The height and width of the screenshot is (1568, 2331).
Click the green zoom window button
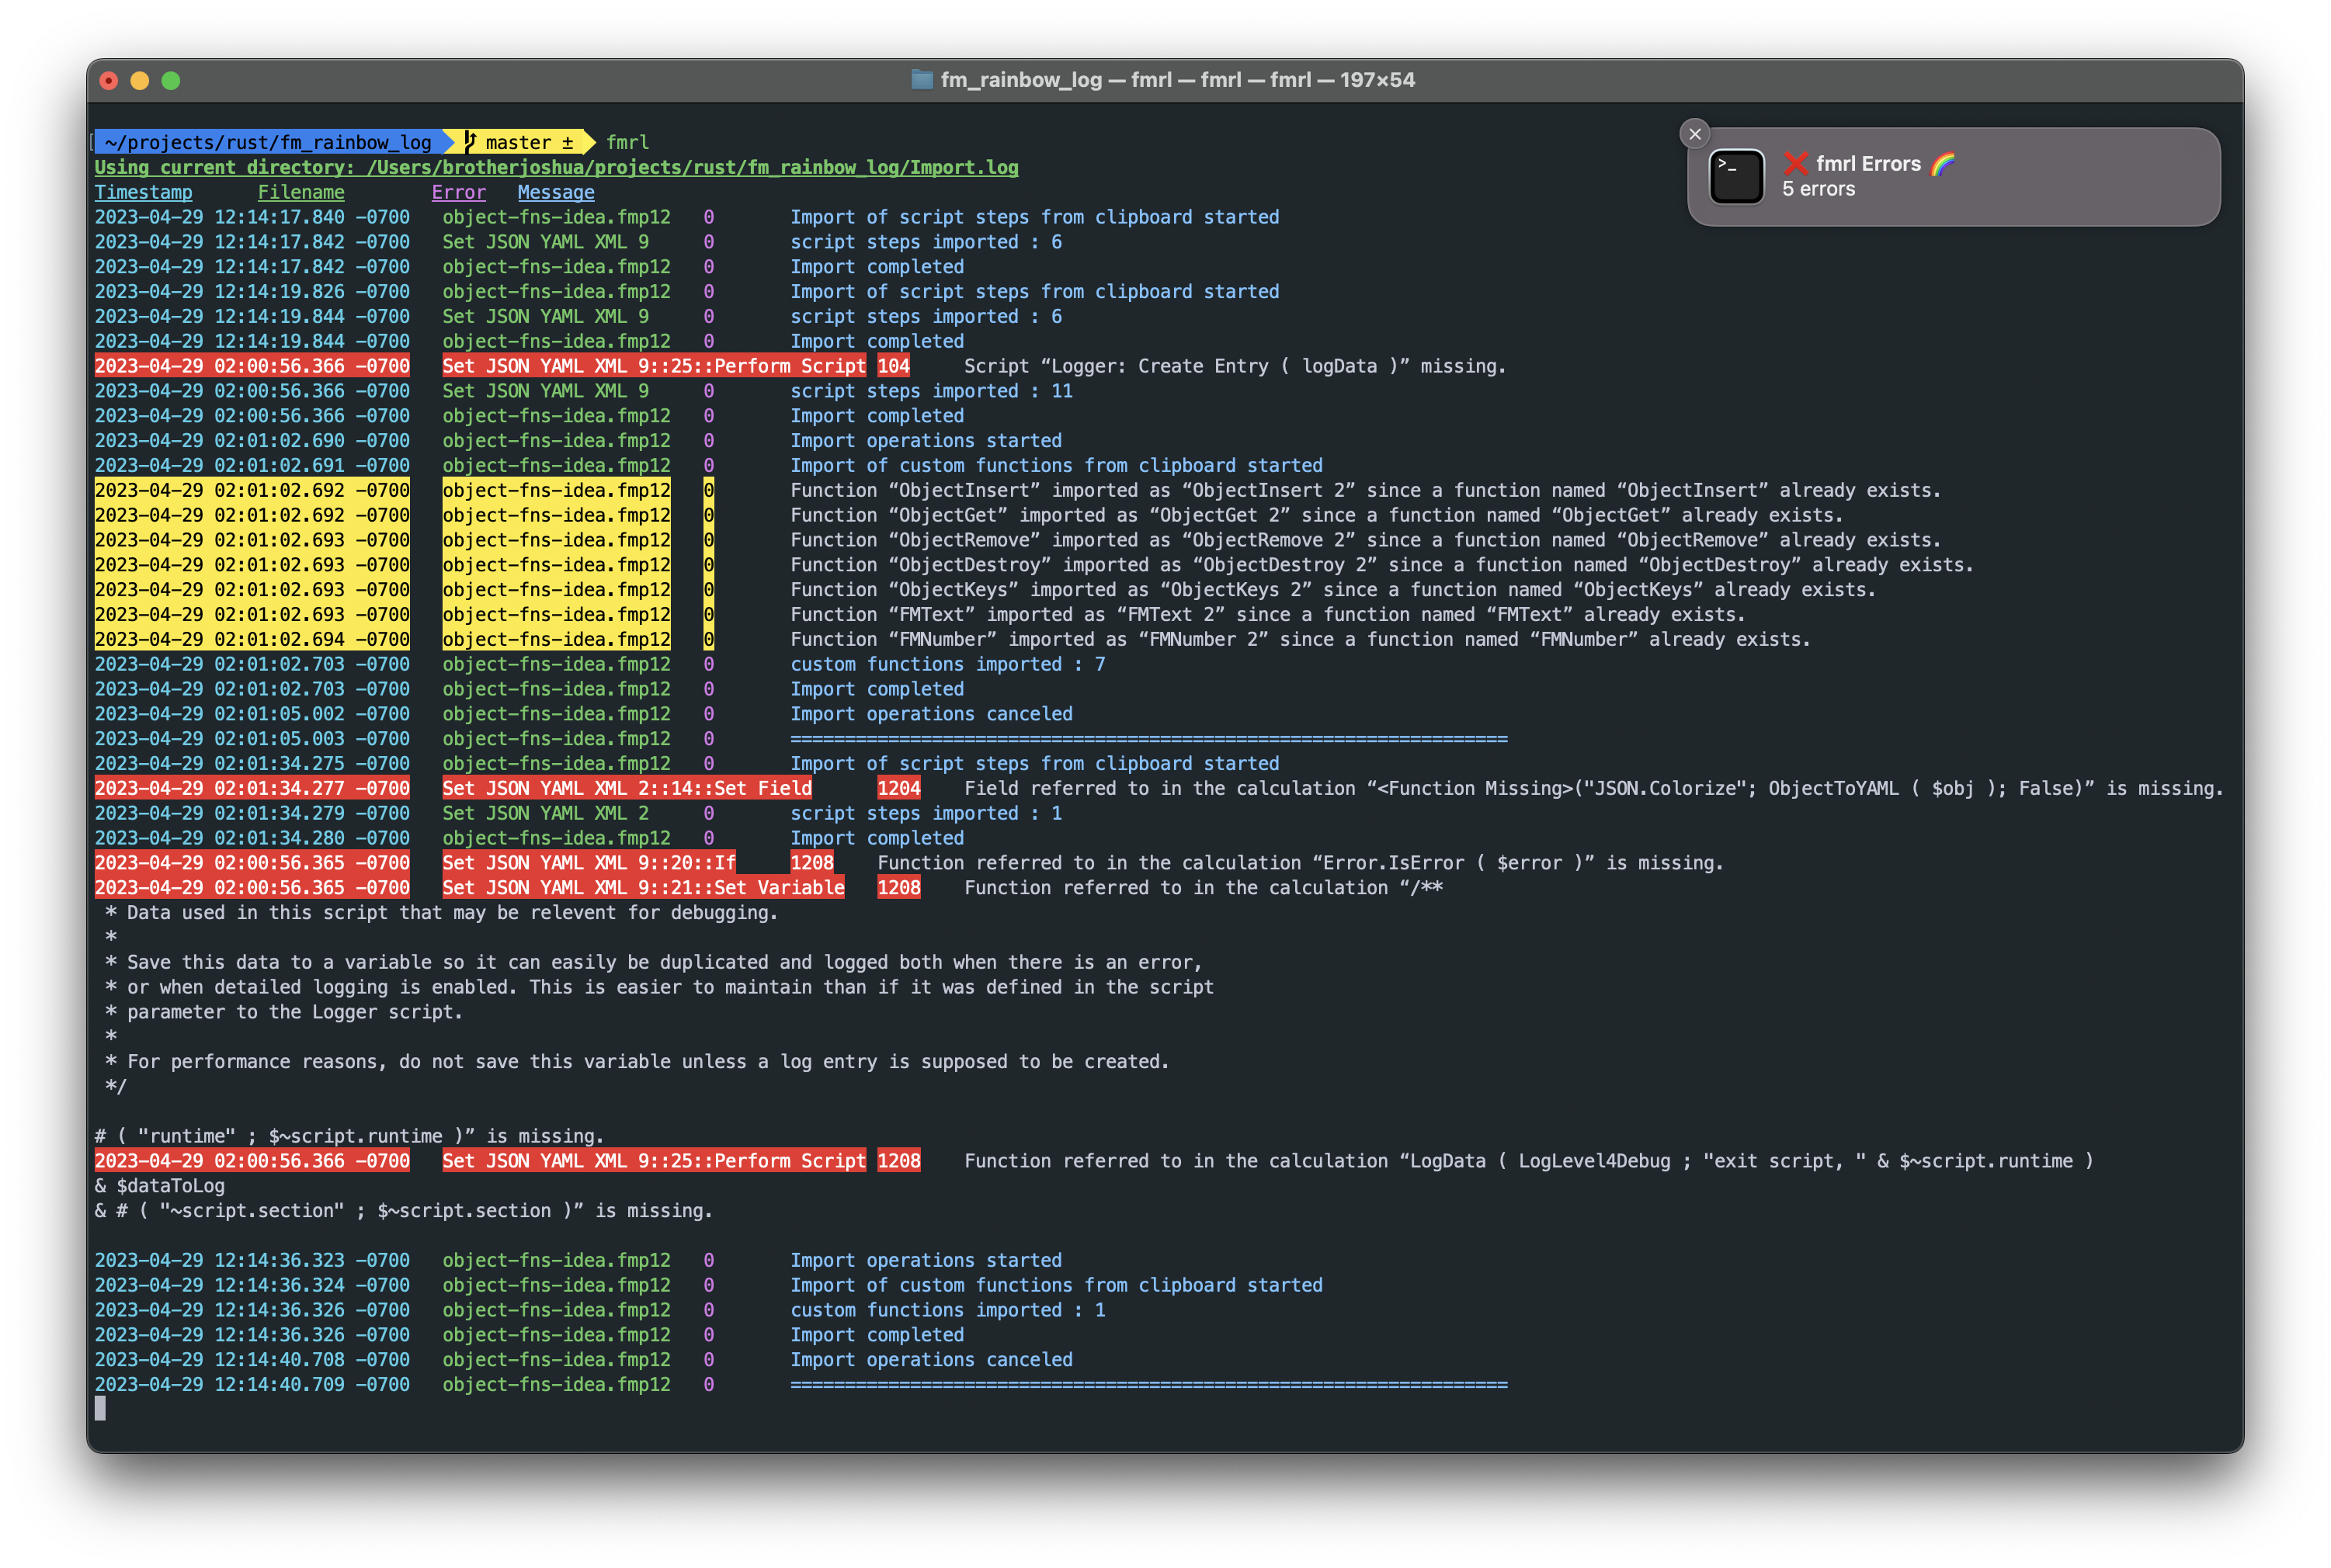[171, 81]
